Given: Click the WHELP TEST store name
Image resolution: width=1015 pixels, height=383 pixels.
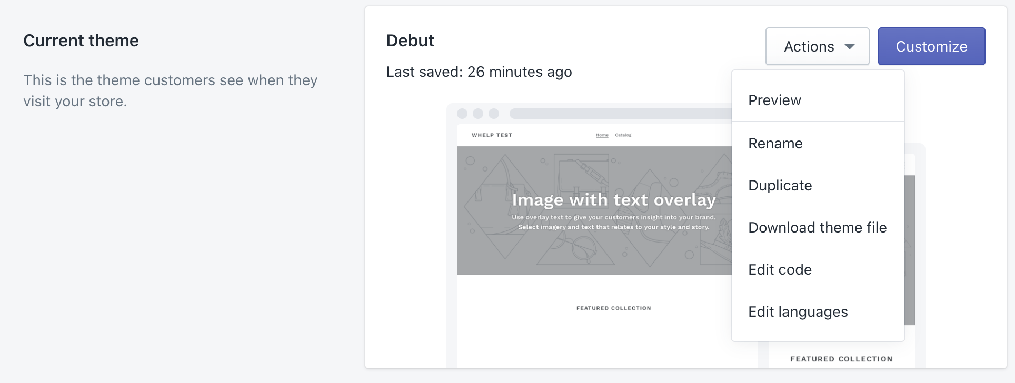Looking at the screenshot, I should click(492, 135).
